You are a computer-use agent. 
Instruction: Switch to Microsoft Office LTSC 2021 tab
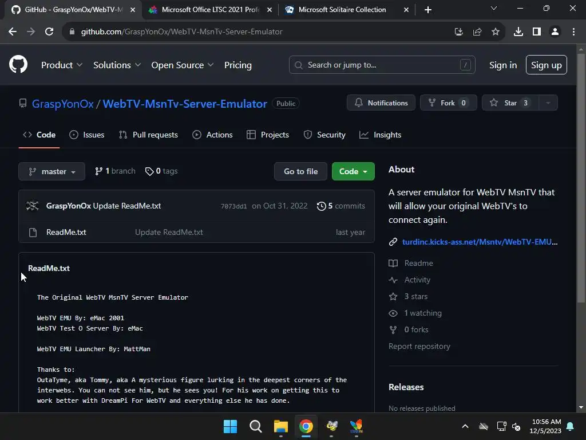(210, 10)
